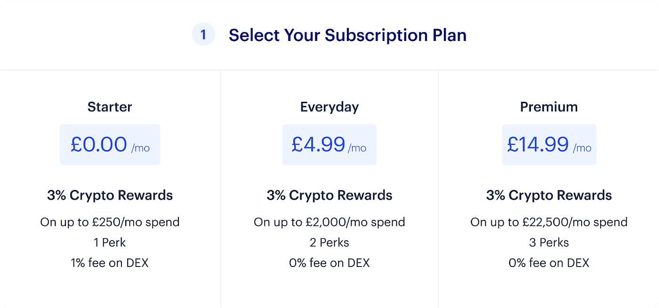Image resolution: width=659 pixels, height=308 pixels.
Task: Click the Select Your Subscription Plan heading
Action: [348, 35]
